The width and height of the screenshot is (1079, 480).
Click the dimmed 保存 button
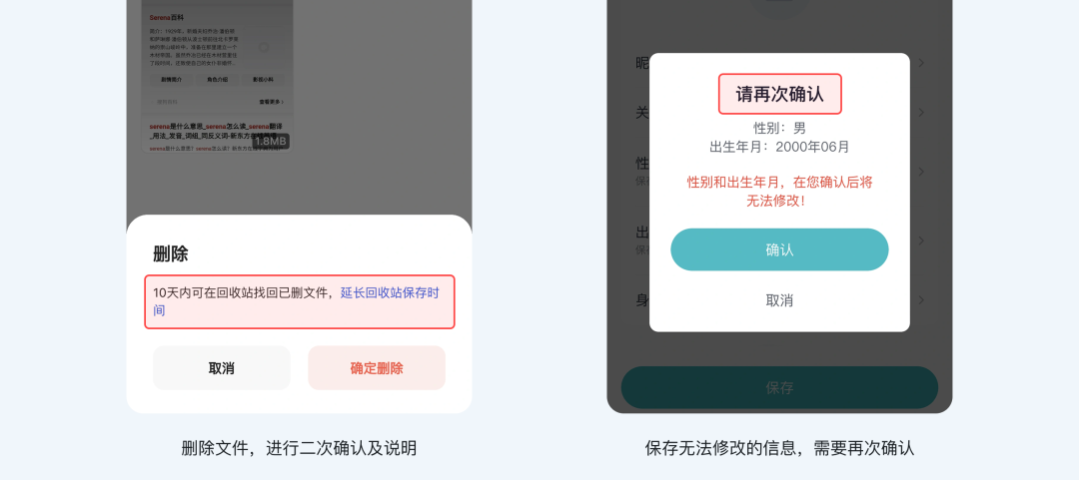coord(779,388)
